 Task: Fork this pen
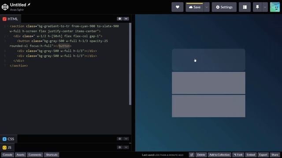(x=238, y=155)
